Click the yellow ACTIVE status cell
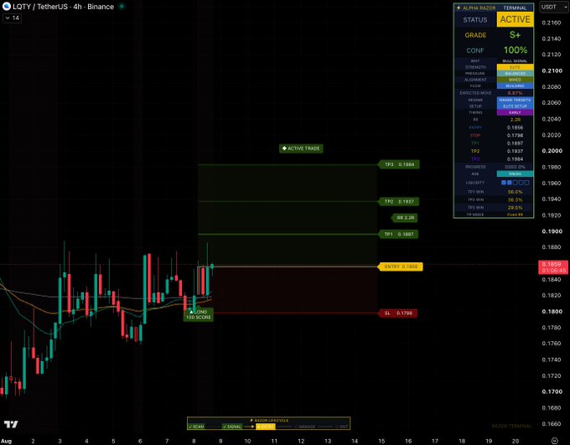 [x=516, y=19]
